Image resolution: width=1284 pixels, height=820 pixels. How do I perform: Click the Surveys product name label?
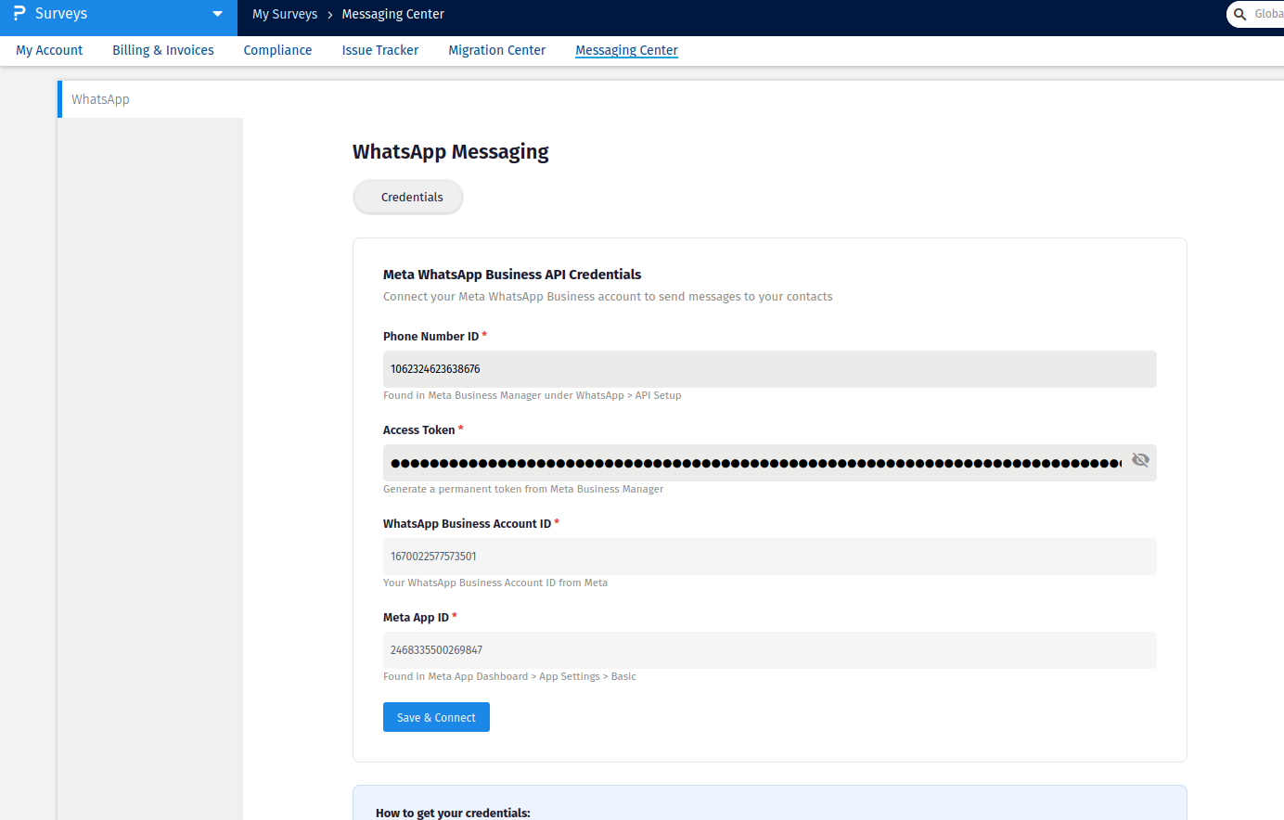pyautogui.click(x=61, y=14)
